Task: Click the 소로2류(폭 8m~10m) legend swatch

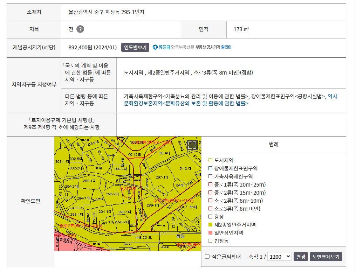Action: (210, 201)
